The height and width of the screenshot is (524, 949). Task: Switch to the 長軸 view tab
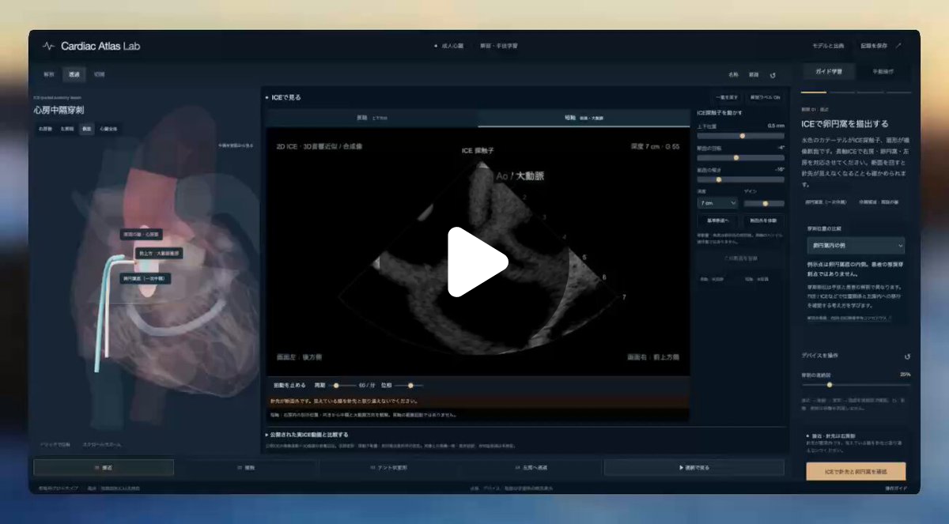click(372, 118)
